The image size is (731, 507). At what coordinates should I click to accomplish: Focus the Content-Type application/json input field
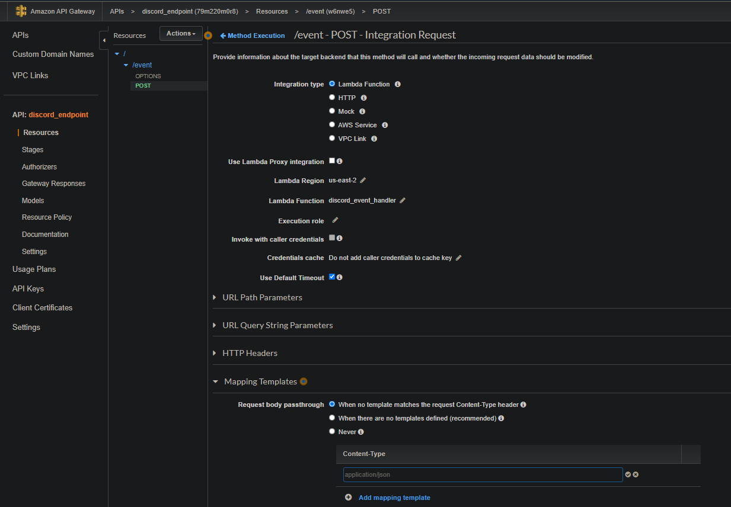(x=483, y=474)
